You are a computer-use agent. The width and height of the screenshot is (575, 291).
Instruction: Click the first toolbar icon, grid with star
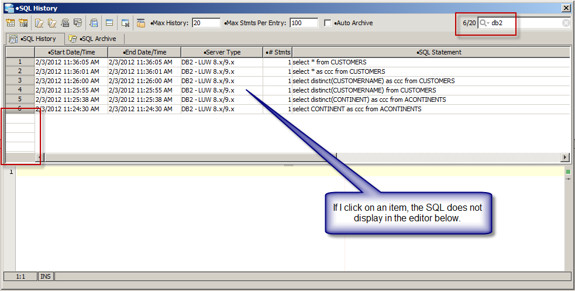pos(11,23)
